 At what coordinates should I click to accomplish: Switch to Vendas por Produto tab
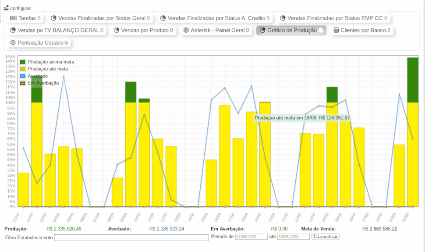[x=143, y=30]
